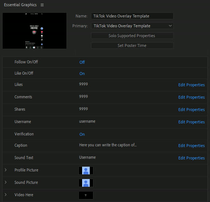Open the Essential Graphics panel menu icon
The image size is (210, 202).
(42, 5)
